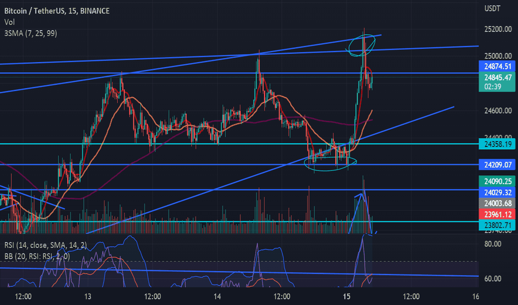Viewport: 518px width, 305px height.
Task: Click the RSI 80.00 axis value
Action: [492, 244]
